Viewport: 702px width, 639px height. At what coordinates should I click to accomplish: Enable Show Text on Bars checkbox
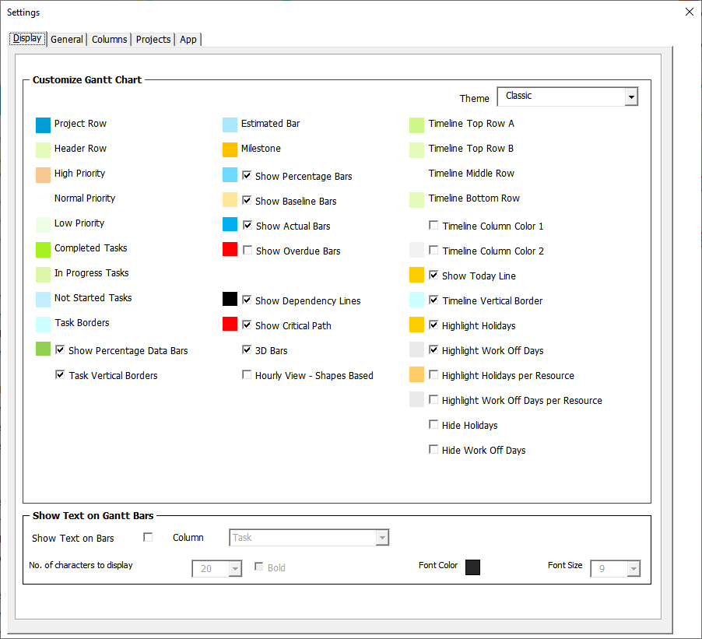tap(148, 537)
